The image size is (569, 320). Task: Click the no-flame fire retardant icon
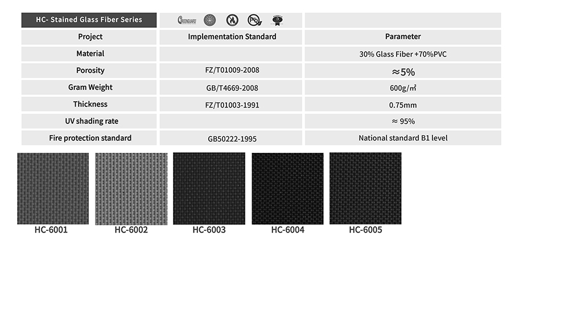coord(232,20)
